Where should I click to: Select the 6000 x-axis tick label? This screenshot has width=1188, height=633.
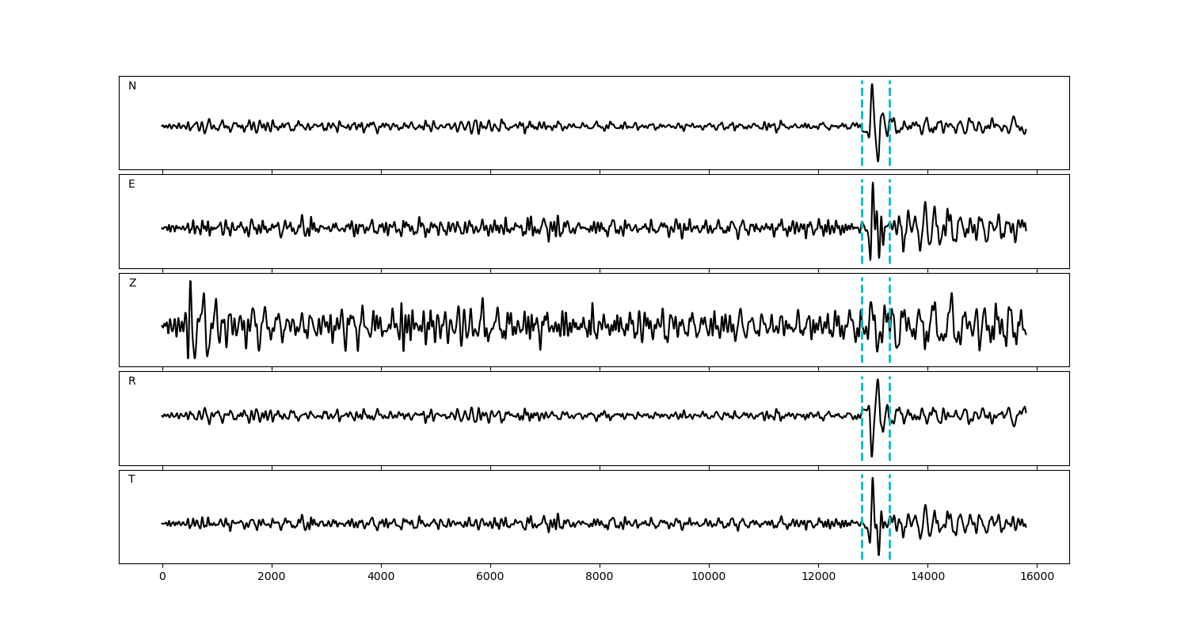[490, 578]
